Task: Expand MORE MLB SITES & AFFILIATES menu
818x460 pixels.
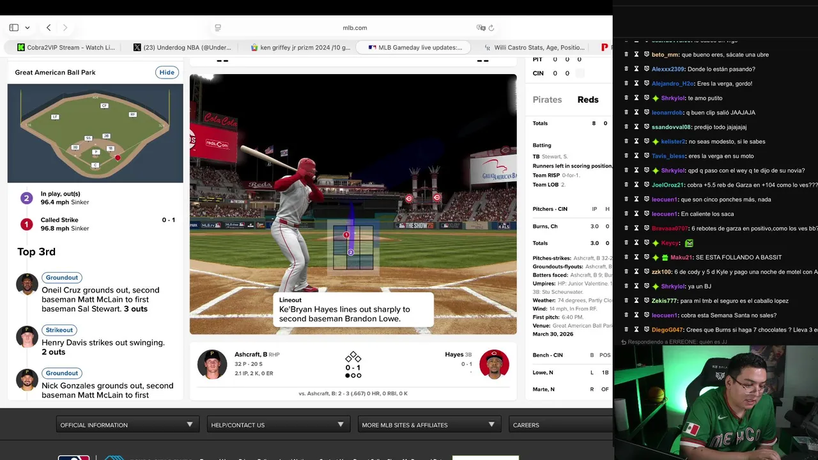Action: (x=429, y=425)
